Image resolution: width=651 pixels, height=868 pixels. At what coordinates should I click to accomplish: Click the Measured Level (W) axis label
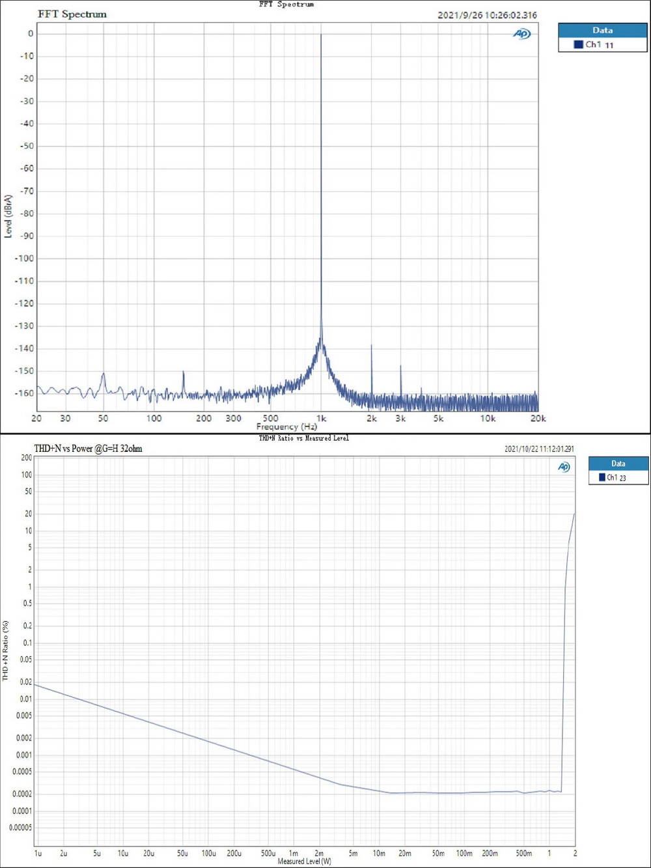(304, 861)
